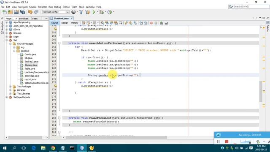Expand the Libraries node
The height and width of the screenshot is (152, 270).
[11, 90]
